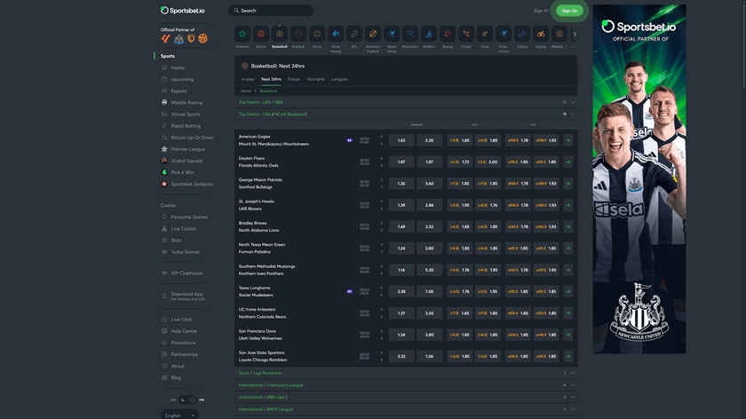Select the Cross-country icon
746x419 pixels.
click(x=504, y=34)
